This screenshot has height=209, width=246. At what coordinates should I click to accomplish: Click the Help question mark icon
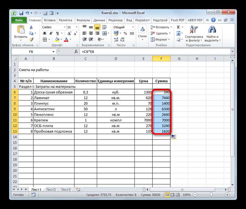coord(213,20)
